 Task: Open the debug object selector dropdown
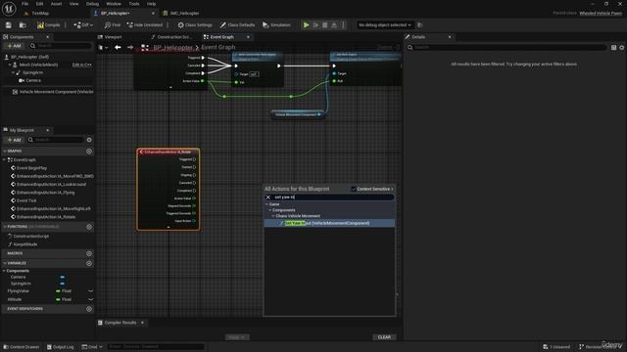(385, 25)
